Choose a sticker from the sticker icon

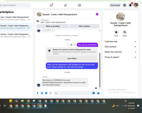click(x=46, y=93)
